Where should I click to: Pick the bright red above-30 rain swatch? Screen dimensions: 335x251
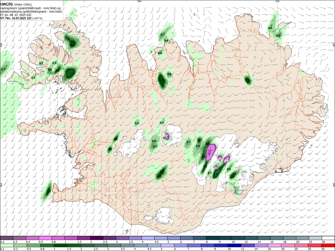(328, 246)
